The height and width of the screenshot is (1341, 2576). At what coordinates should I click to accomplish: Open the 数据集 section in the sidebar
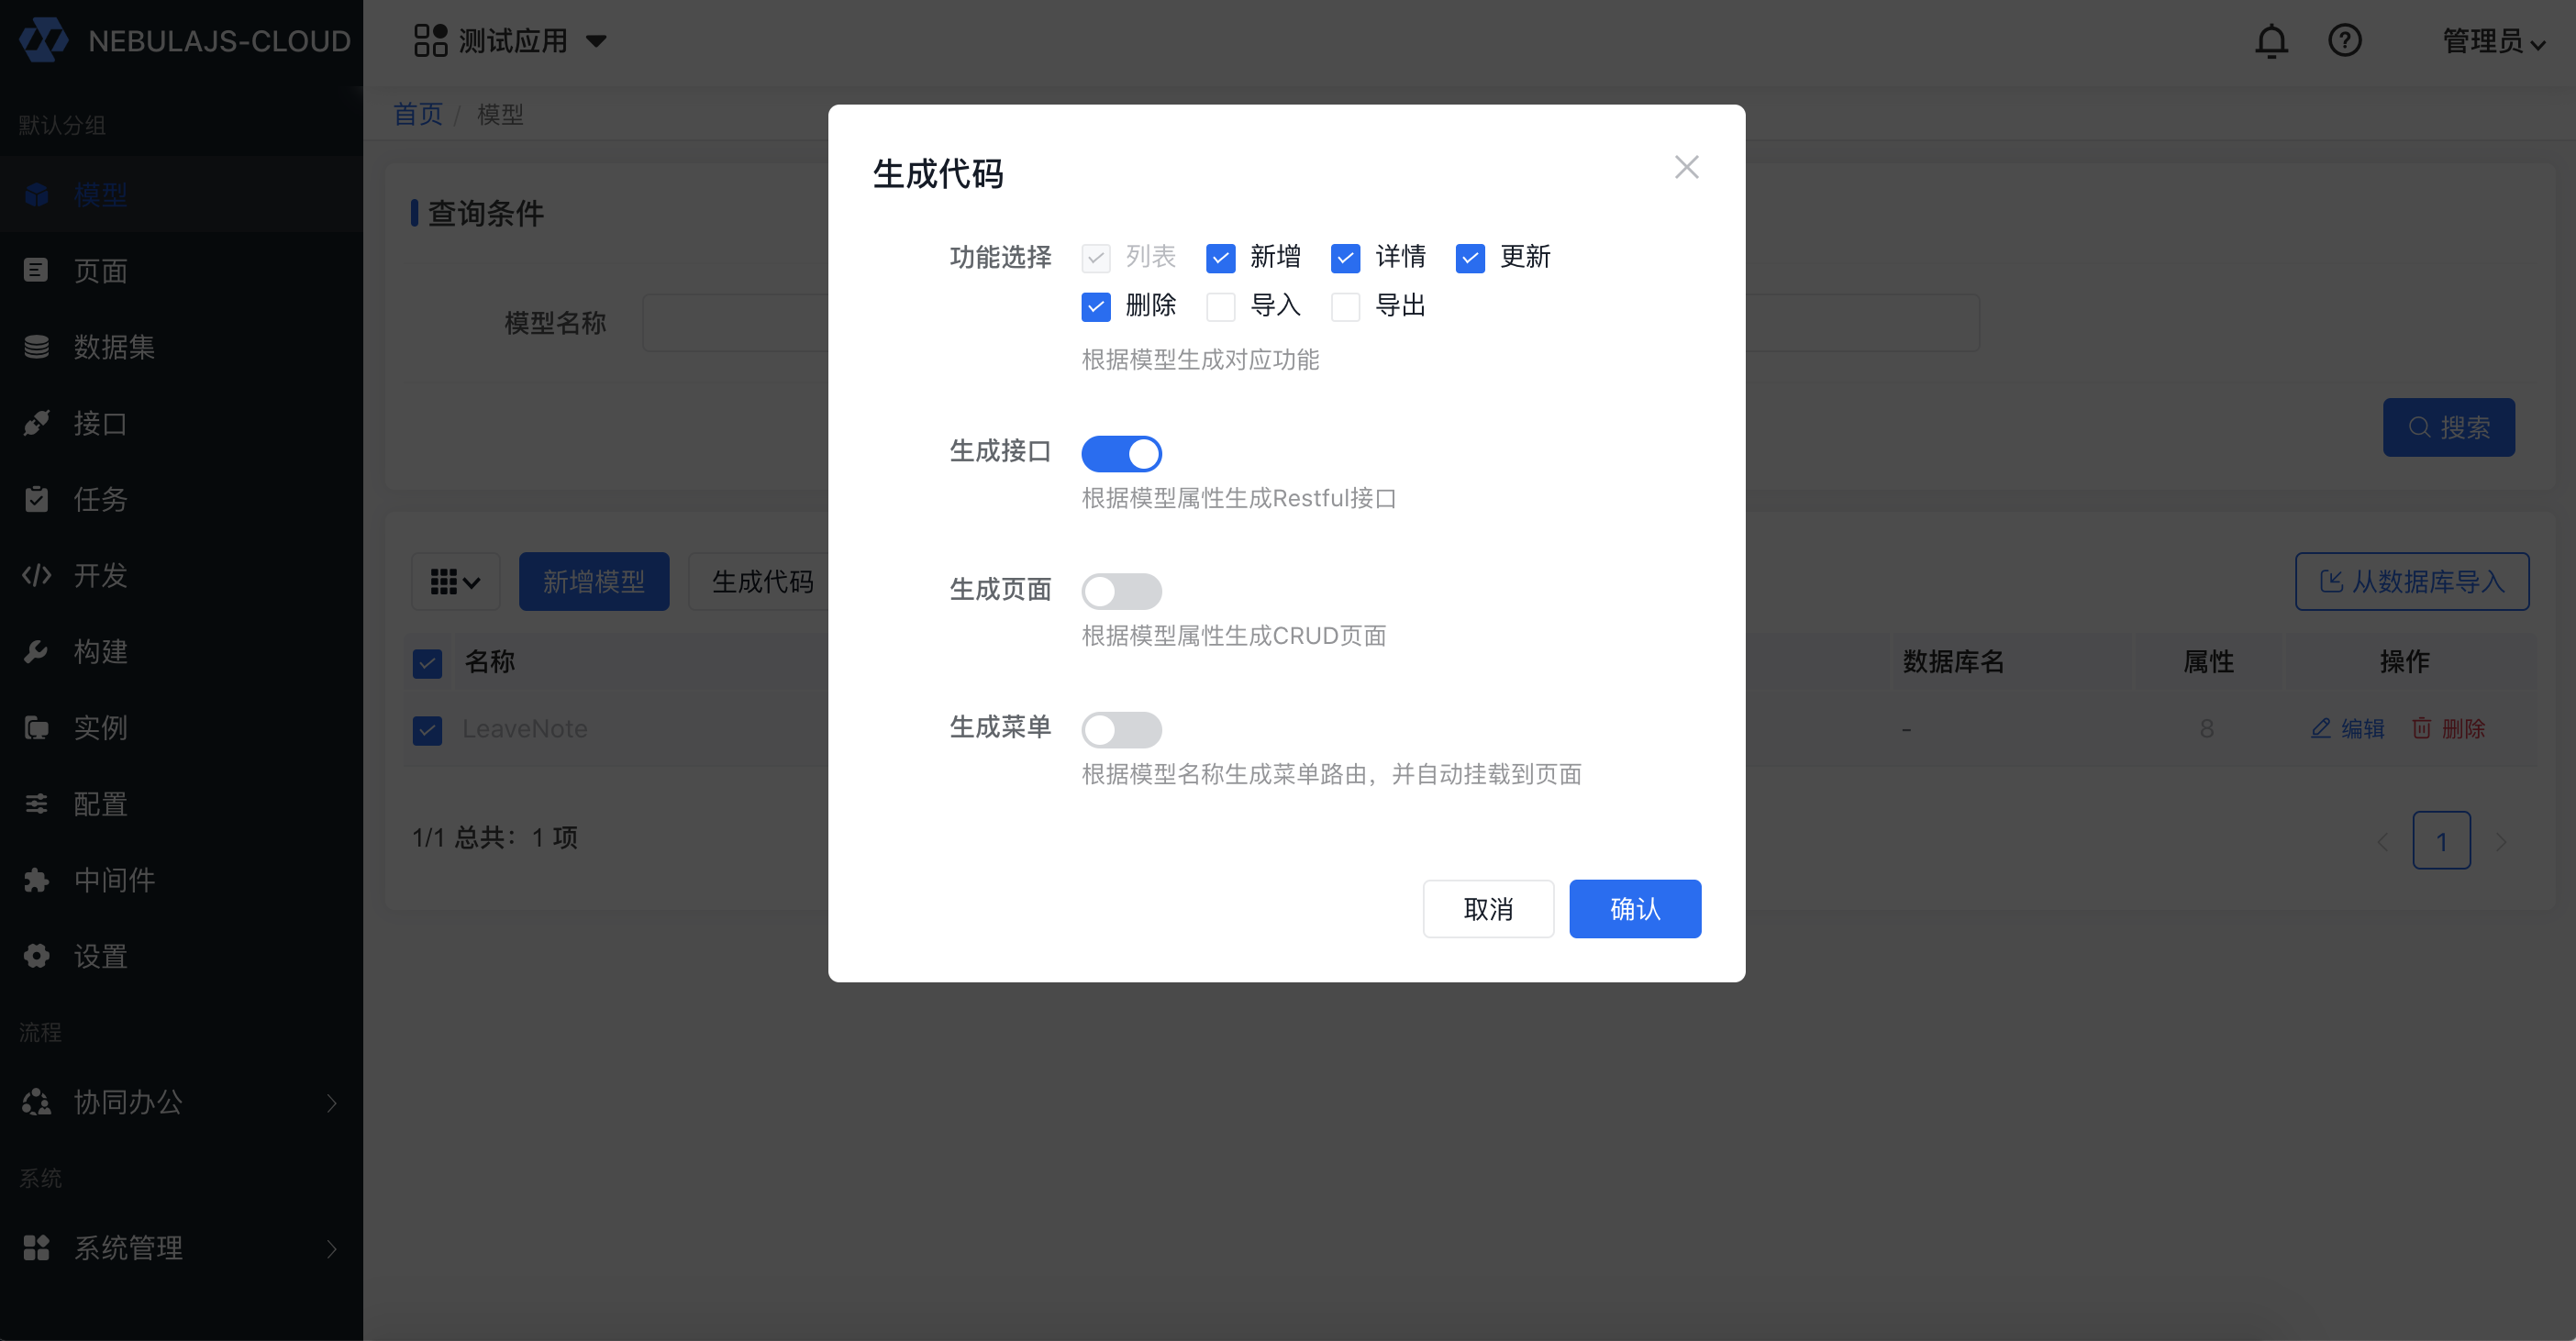[x=113, y=347]
